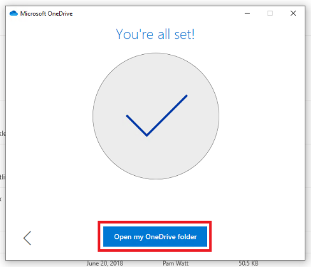Click the background window strip above the dialog

[x=155, y=3]
